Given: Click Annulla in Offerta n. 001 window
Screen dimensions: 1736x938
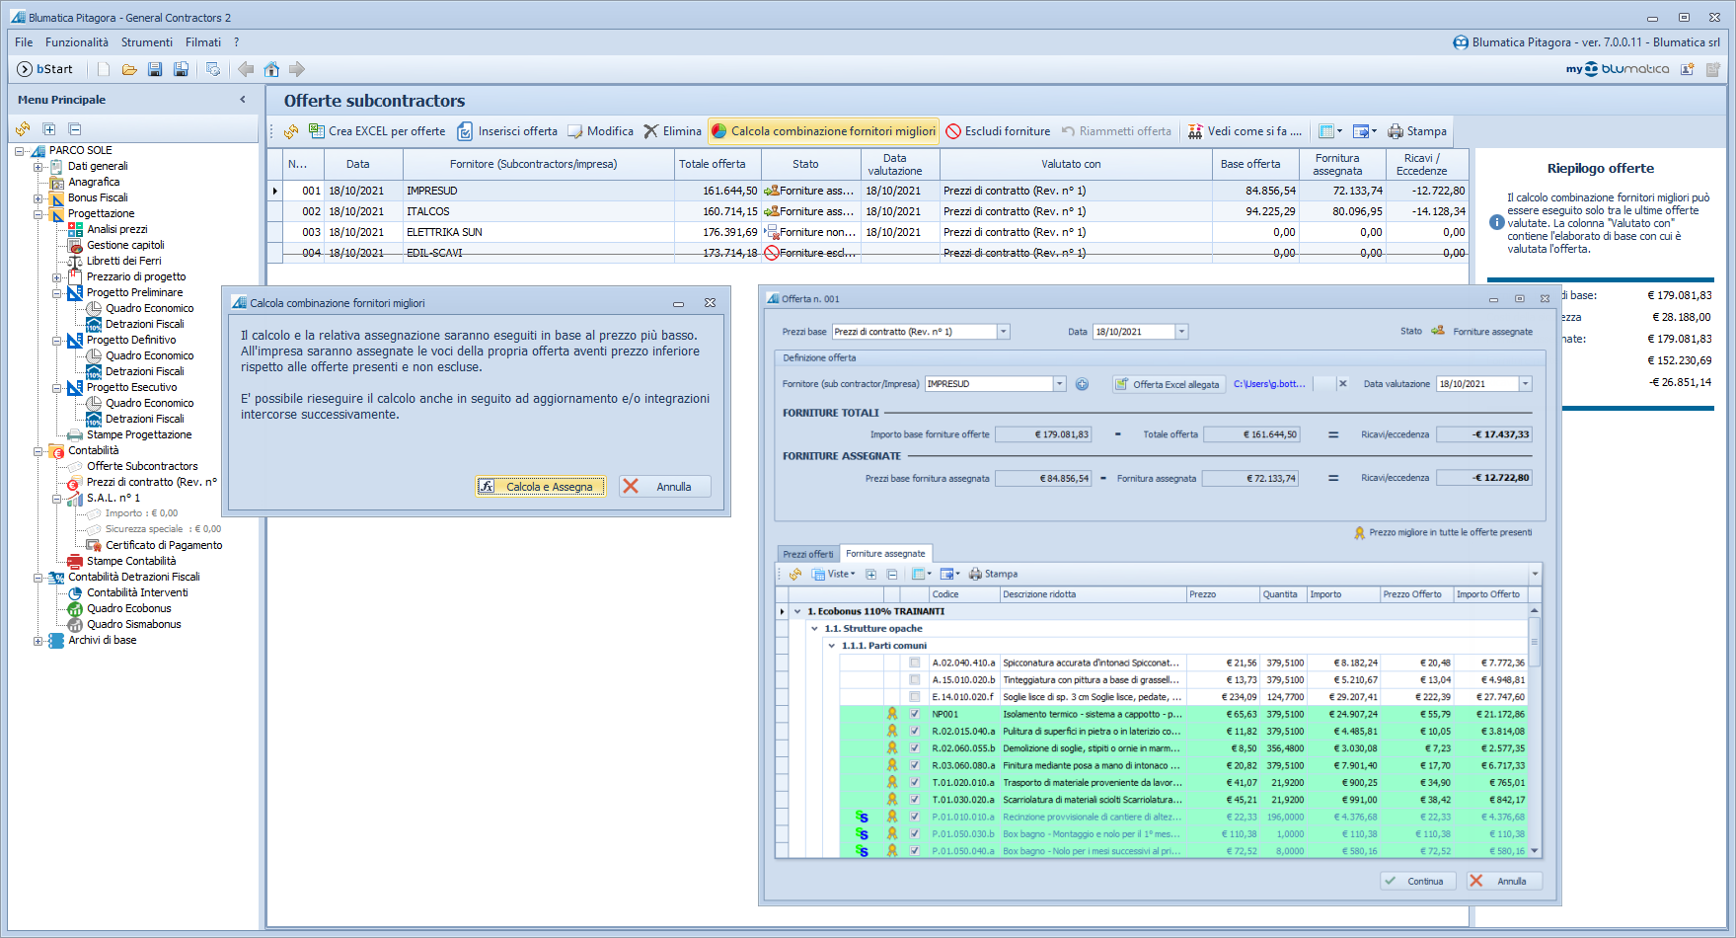Looking at the screenshot, I should coord(1504,881).
